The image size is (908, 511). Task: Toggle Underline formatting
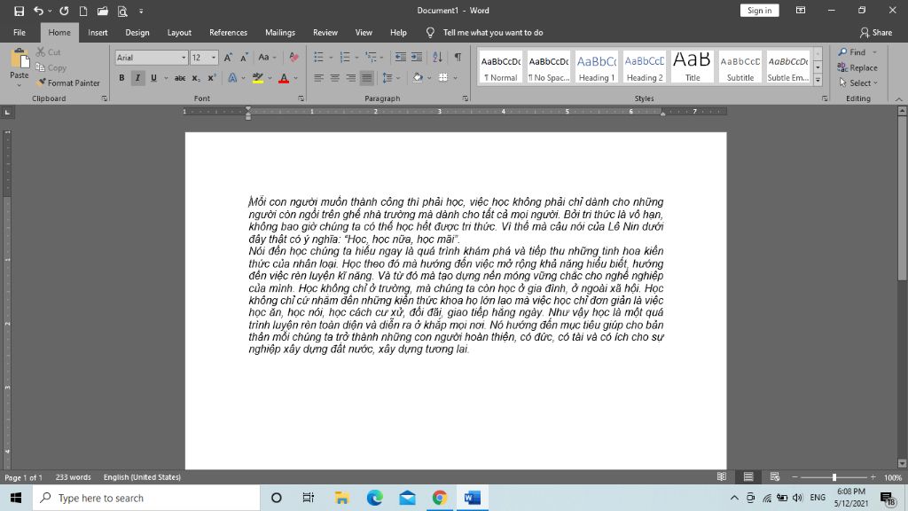(153, 78)
